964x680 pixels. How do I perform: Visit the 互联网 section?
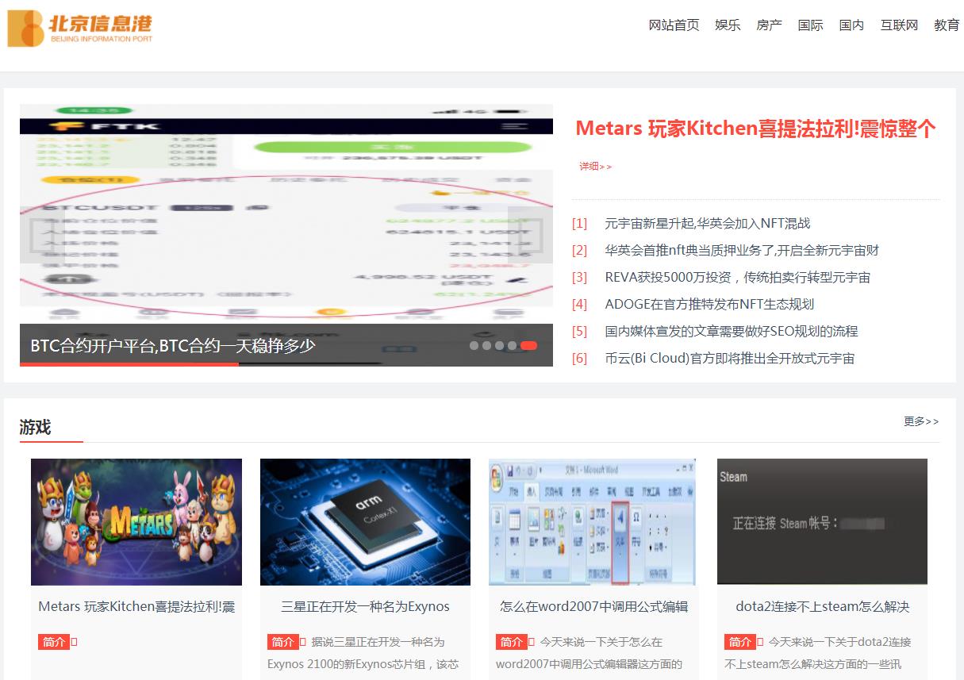[x=899, y=25]
